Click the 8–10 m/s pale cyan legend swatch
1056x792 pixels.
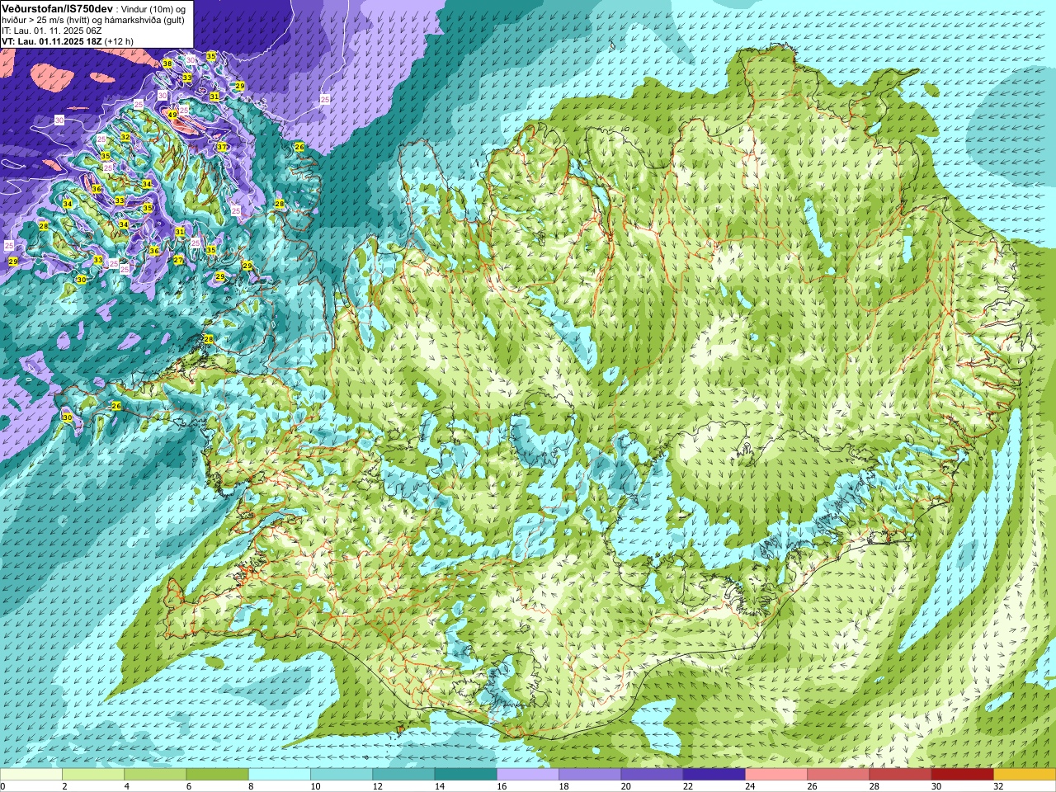click(x=280, y=775)
